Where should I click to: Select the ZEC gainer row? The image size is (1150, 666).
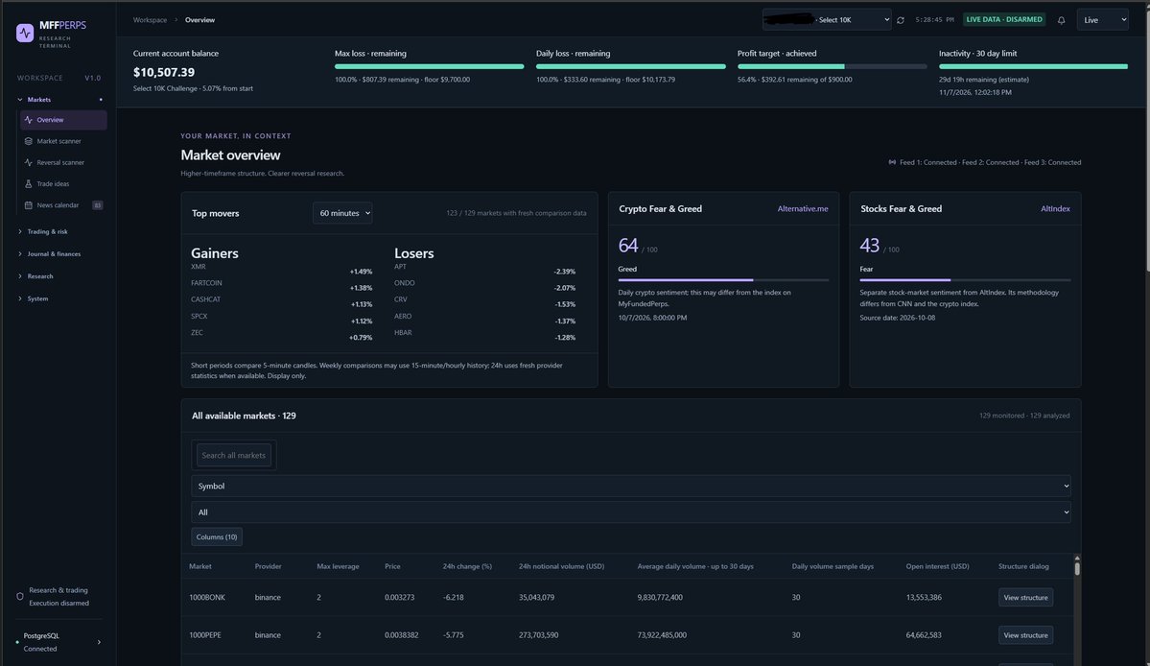(x=282, y=335)
